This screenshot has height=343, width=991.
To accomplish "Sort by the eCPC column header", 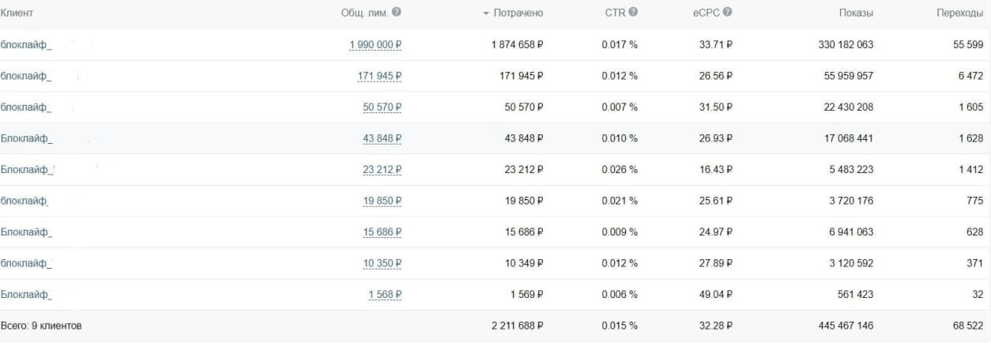I will [706, 13].
